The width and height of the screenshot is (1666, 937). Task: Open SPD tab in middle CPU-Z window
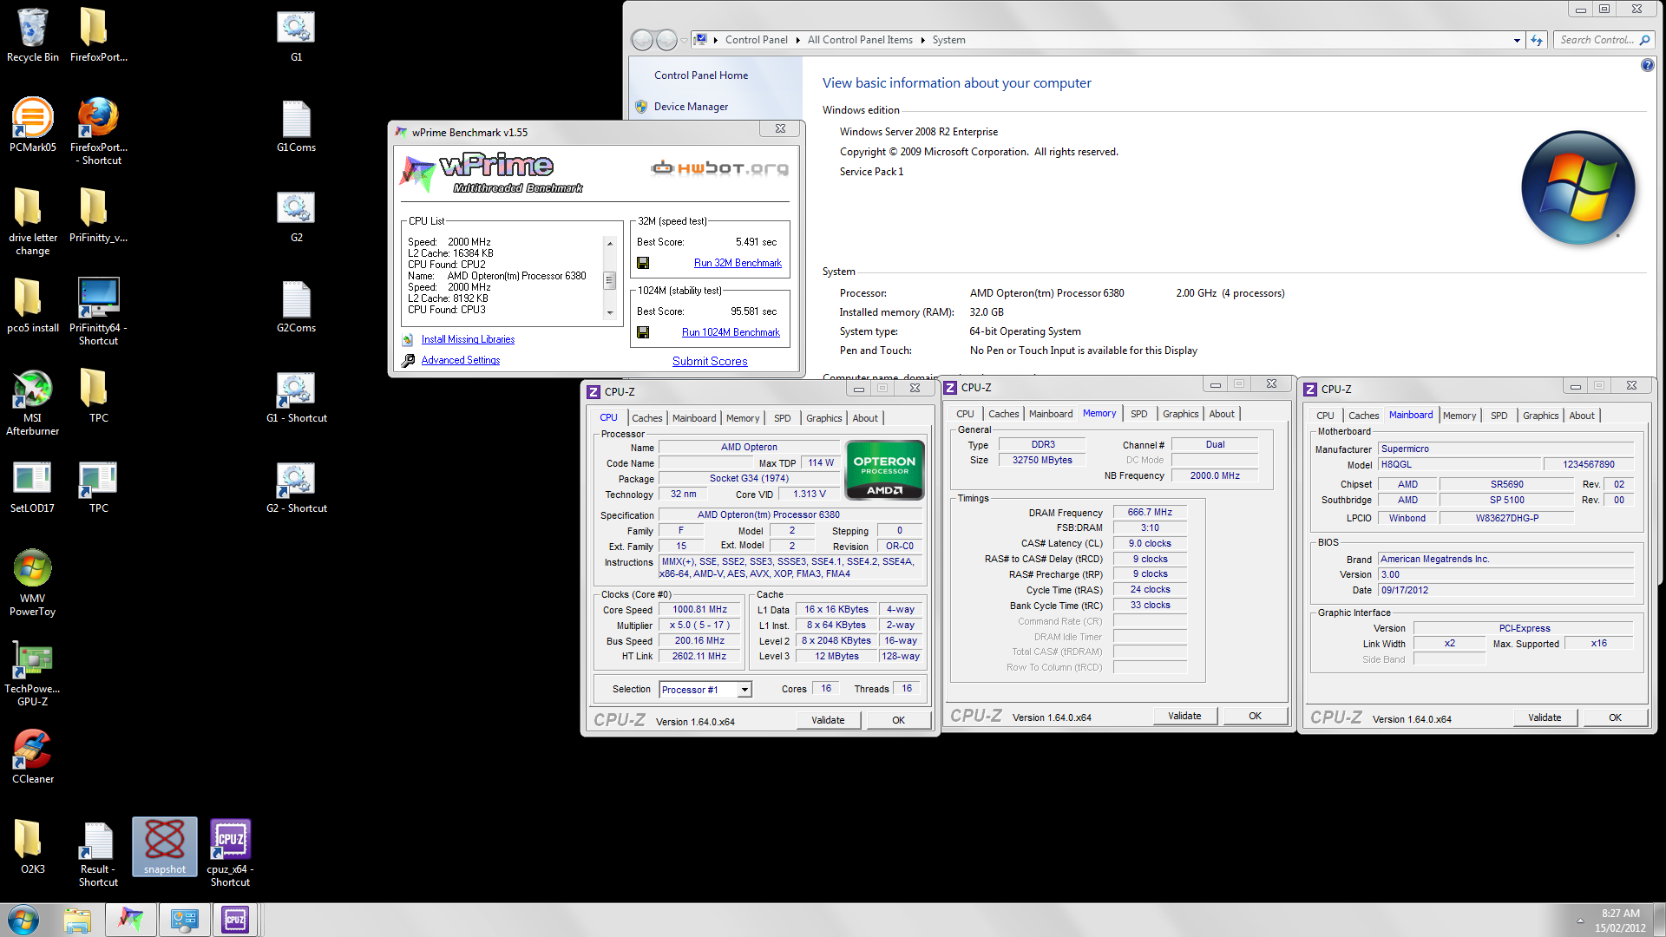pos(1138,414)
